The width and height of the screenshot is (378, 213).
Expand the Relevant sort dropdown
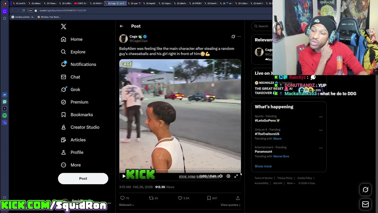(127, 205)
